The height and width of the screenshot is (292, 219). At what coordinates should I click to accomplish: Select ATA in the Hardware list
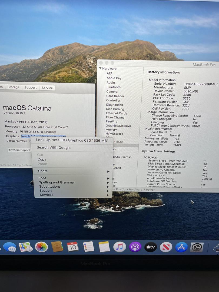point(109,73)
